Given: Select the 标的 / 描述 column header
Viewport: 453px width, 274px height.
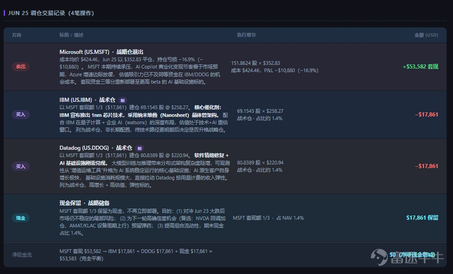Looking at the screenshot, I should (71, 35).
